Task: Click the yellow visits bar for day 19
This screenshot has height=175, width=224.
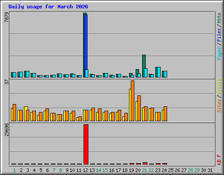Action: (130, 105)
